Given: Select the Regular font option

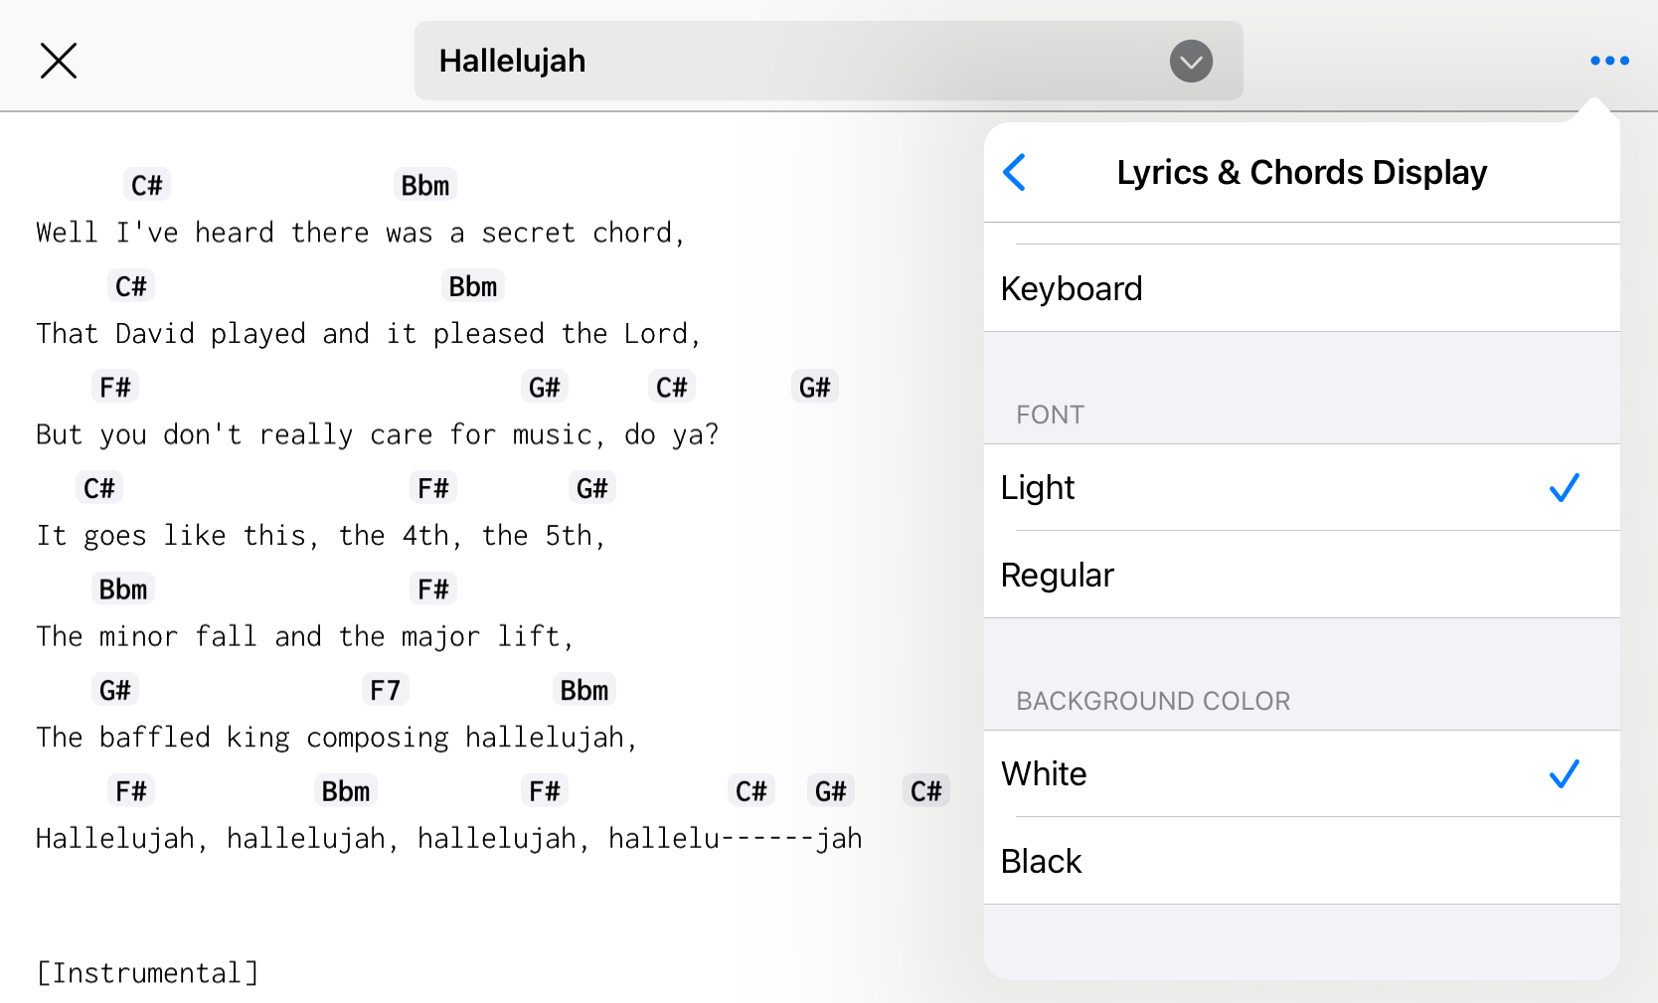Looking at the screenshot, I should click(1301, 575).
